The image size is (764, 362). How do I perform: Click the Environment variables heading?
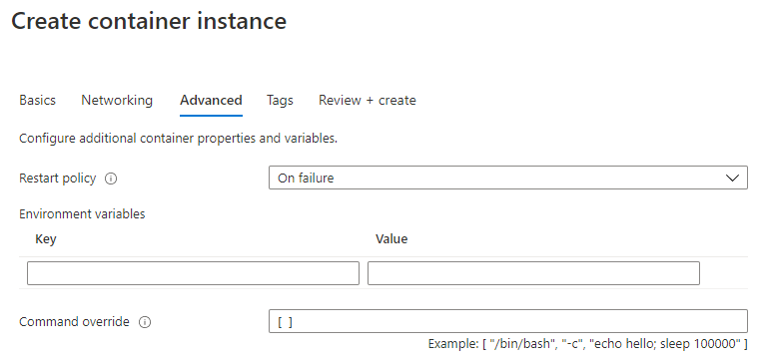82,214
